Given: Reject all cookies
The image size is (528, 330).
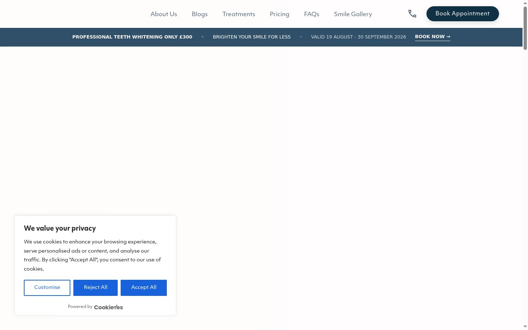Looking at the screenshot, I should pos(95,287).
